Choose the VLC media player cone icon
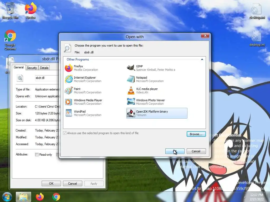270x202 pixels. click(131, 90)
